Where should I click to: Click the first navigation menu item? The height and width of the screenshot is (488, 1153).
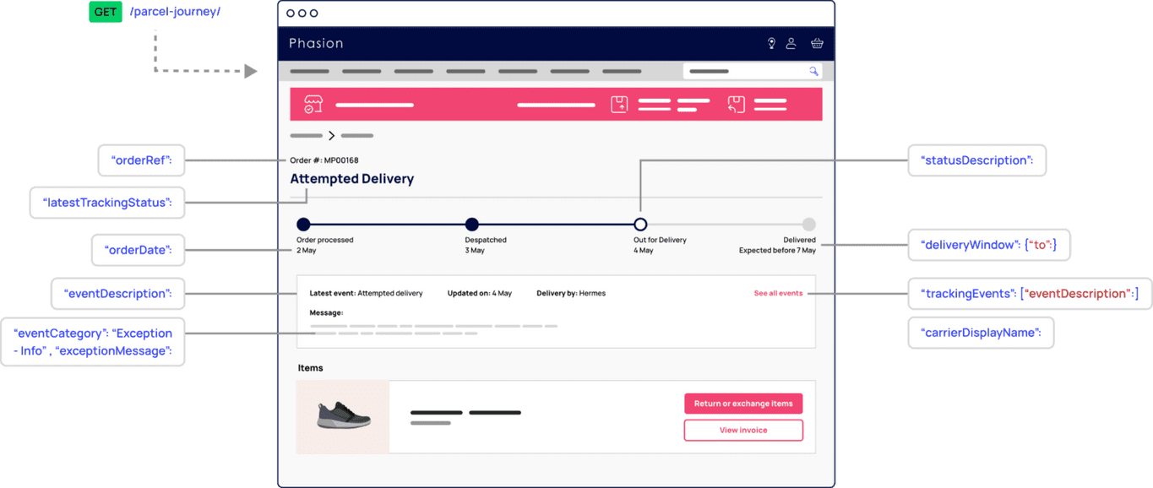click(x=309, y=72)
